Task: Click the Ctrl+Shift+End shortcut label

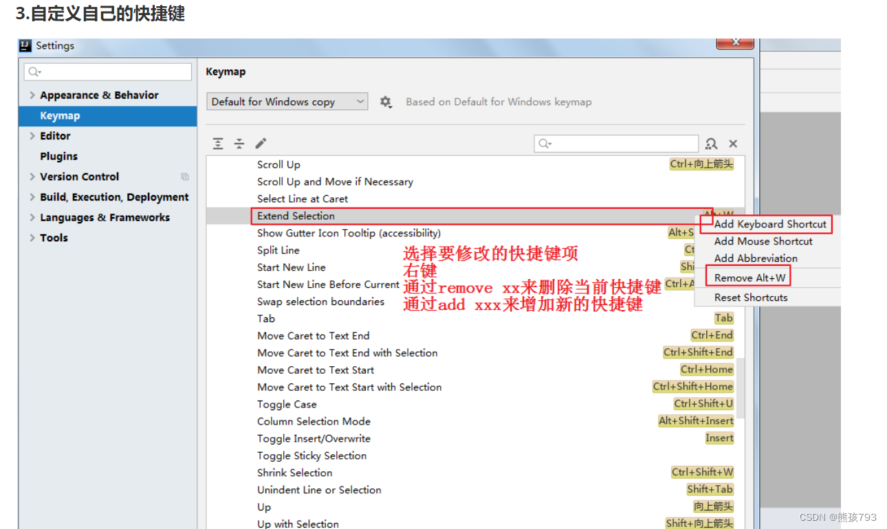Action: (x=699, y=352)
